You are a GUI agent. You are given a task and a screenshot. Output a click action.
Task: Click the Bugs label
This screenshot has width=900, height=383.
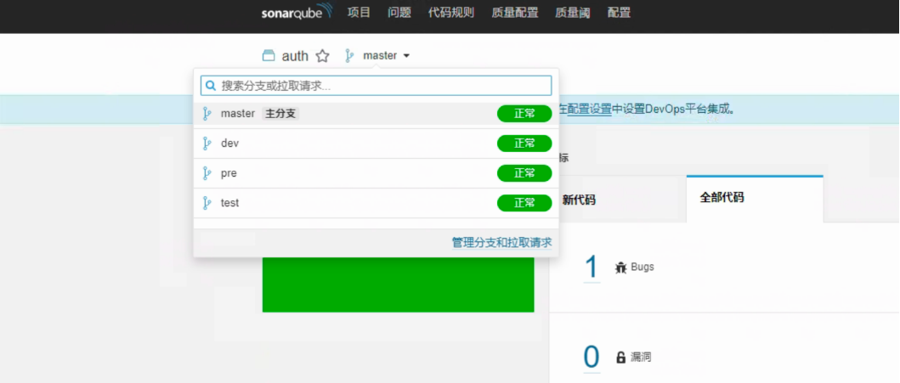pyautogui.click(x=642, y=268)
